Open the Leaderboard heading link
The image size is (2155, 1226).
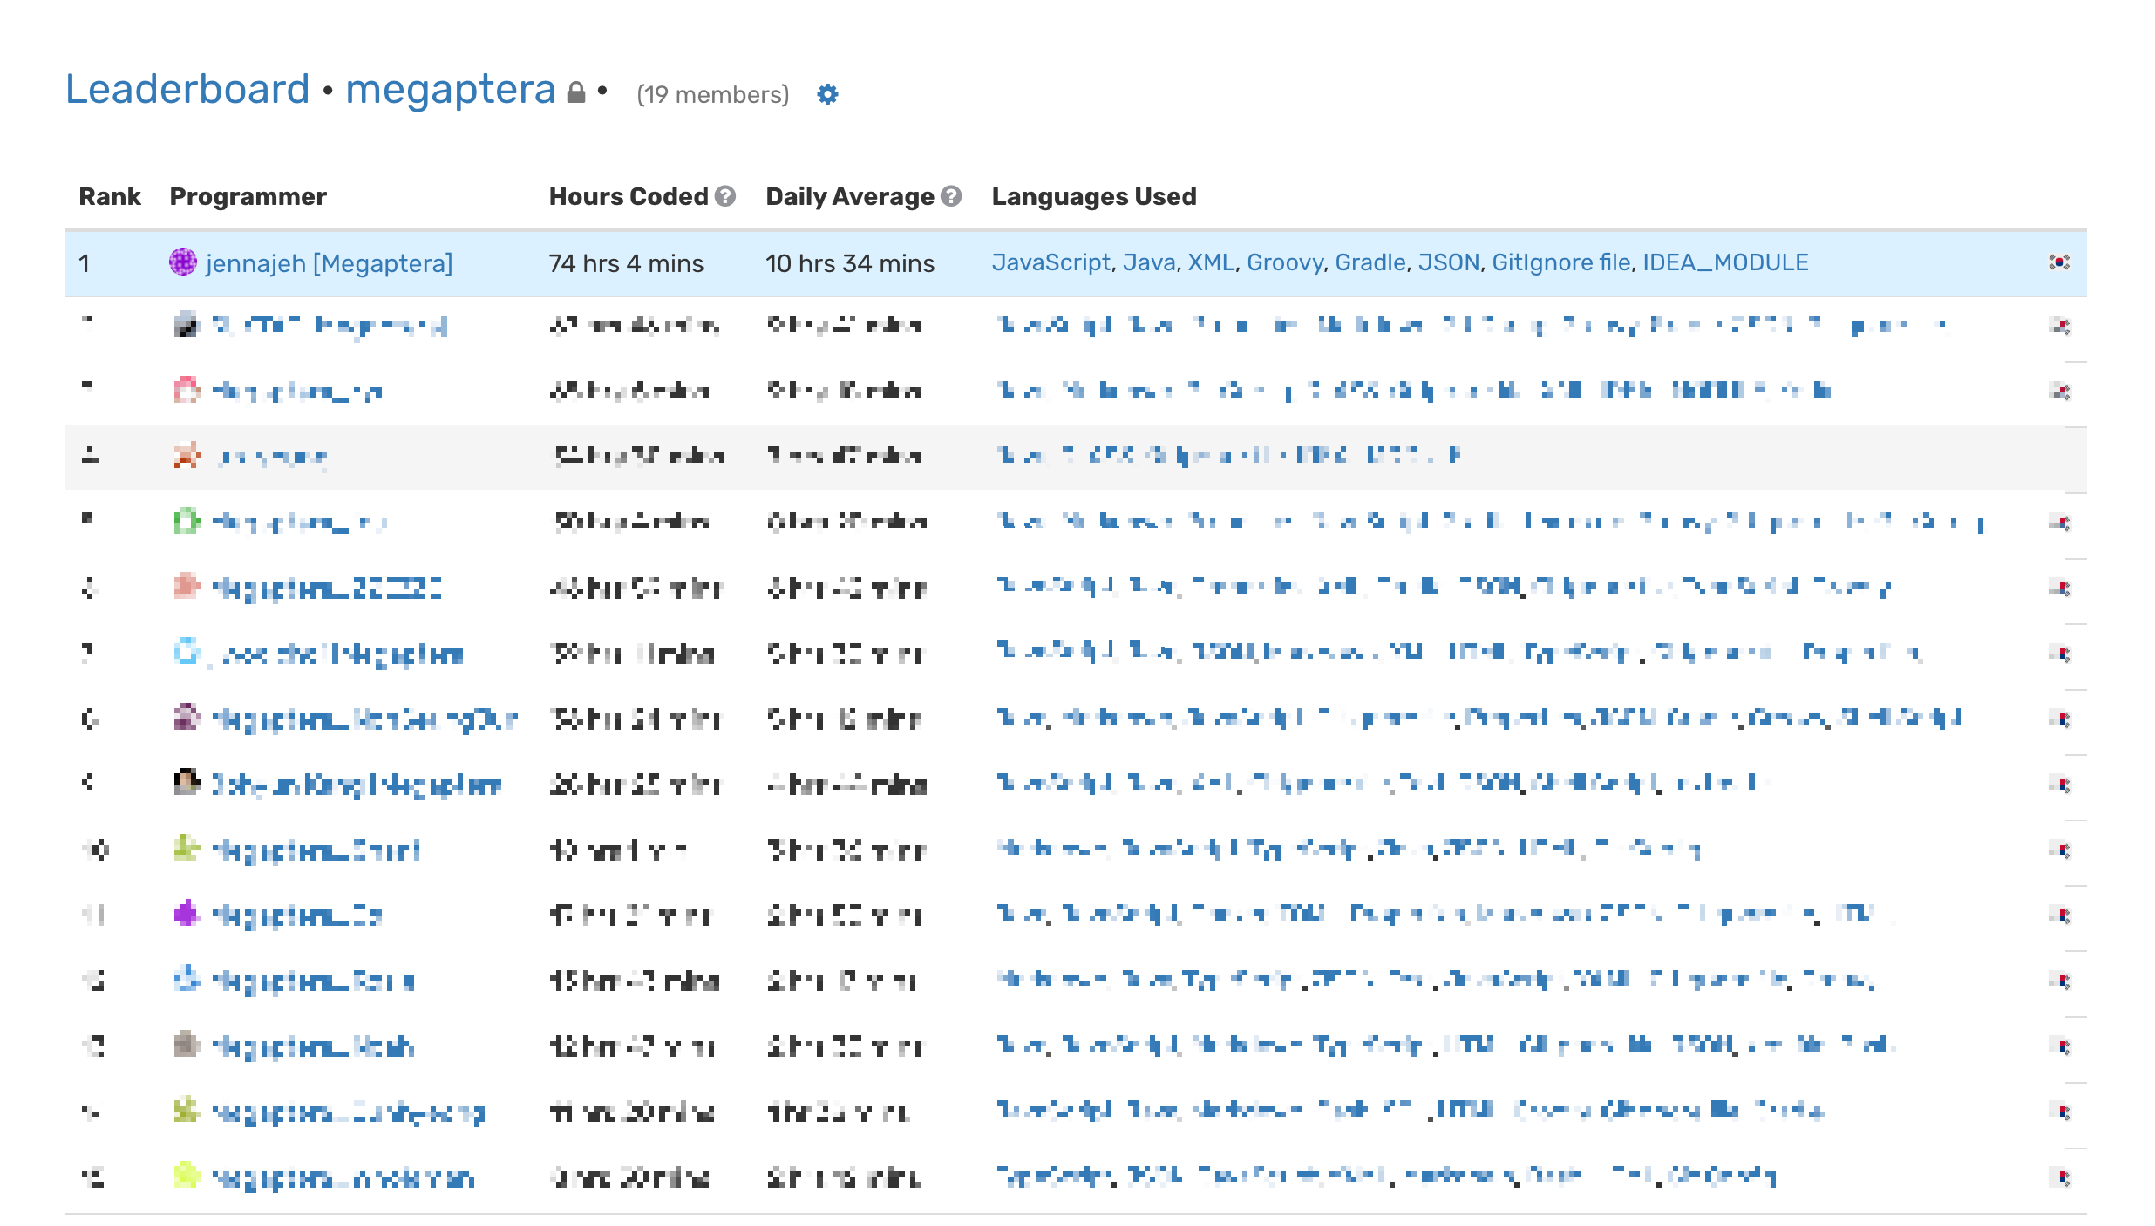click(187, 89)
